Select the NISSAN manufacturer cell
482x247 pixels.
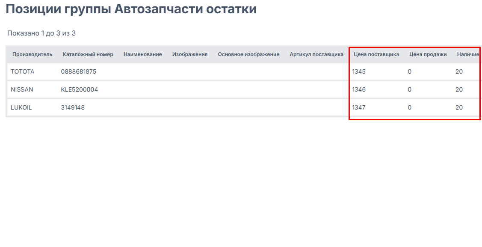coord(22,89)
